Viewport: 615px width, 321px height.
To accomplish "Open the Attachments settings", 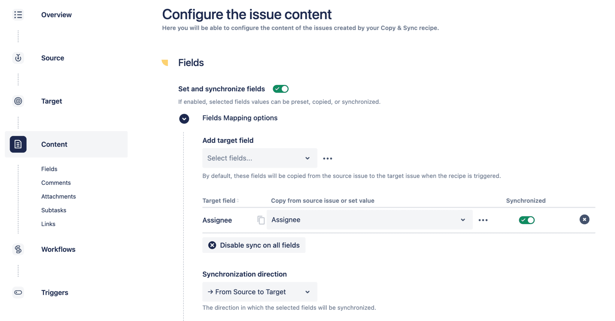I will pyautogui.click(x=59, y=196).
